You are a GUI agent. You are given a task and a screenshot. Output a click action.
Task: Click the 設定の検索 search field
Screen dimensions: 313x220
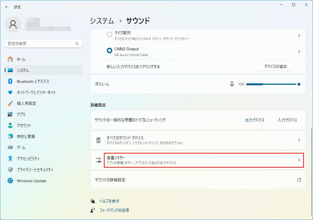[43, 44]
